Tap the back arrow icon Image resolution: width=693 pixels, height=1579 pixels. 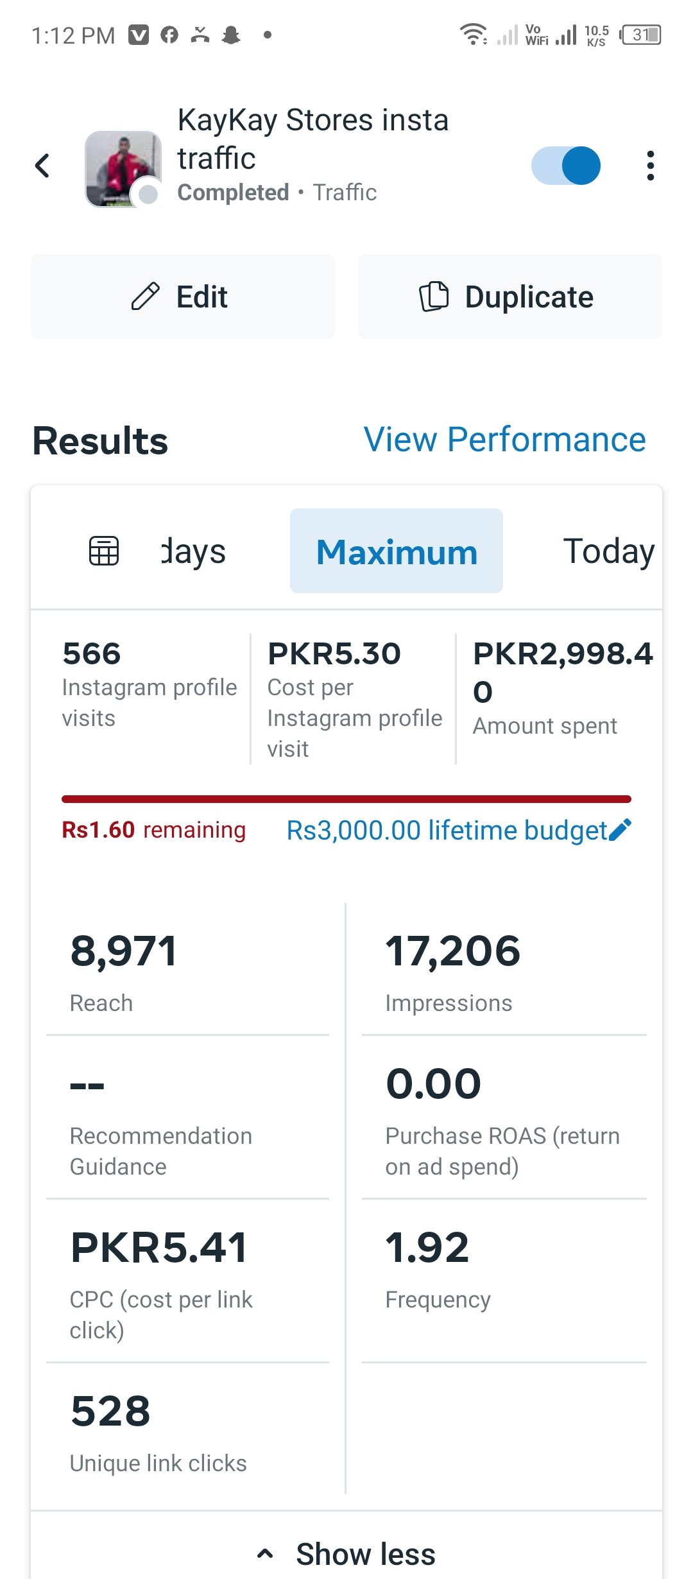pos(42,166)
